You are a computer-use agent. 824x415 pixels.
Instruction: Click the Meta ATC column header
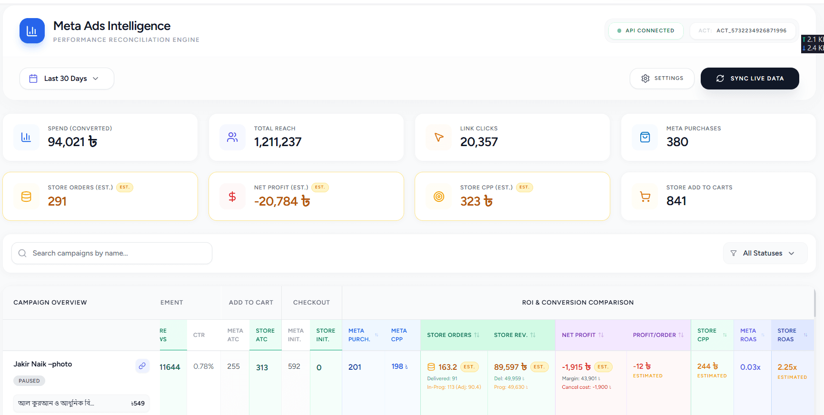click(x=235, y=335)
